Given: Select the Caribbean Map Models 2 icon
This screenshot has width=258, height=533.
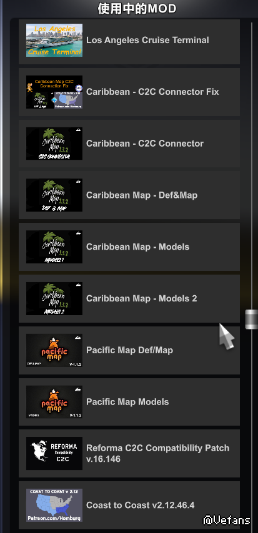Looking at the screenshot, I should [x=54, y=298].
